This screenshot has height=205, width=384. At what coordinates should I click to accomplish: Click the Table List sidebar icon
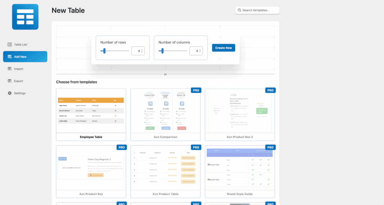(x=9, y=44)
